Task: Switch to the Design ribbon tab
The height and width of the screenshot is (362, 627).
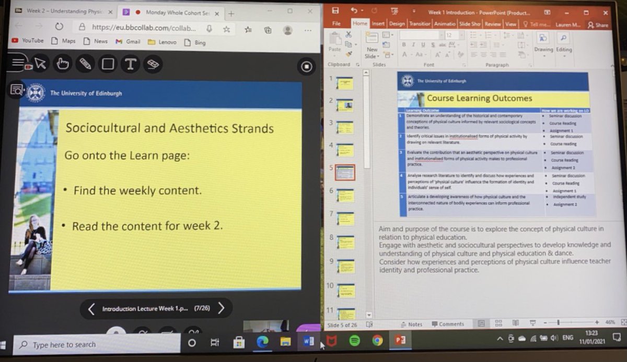Action: tap(397, 24)
